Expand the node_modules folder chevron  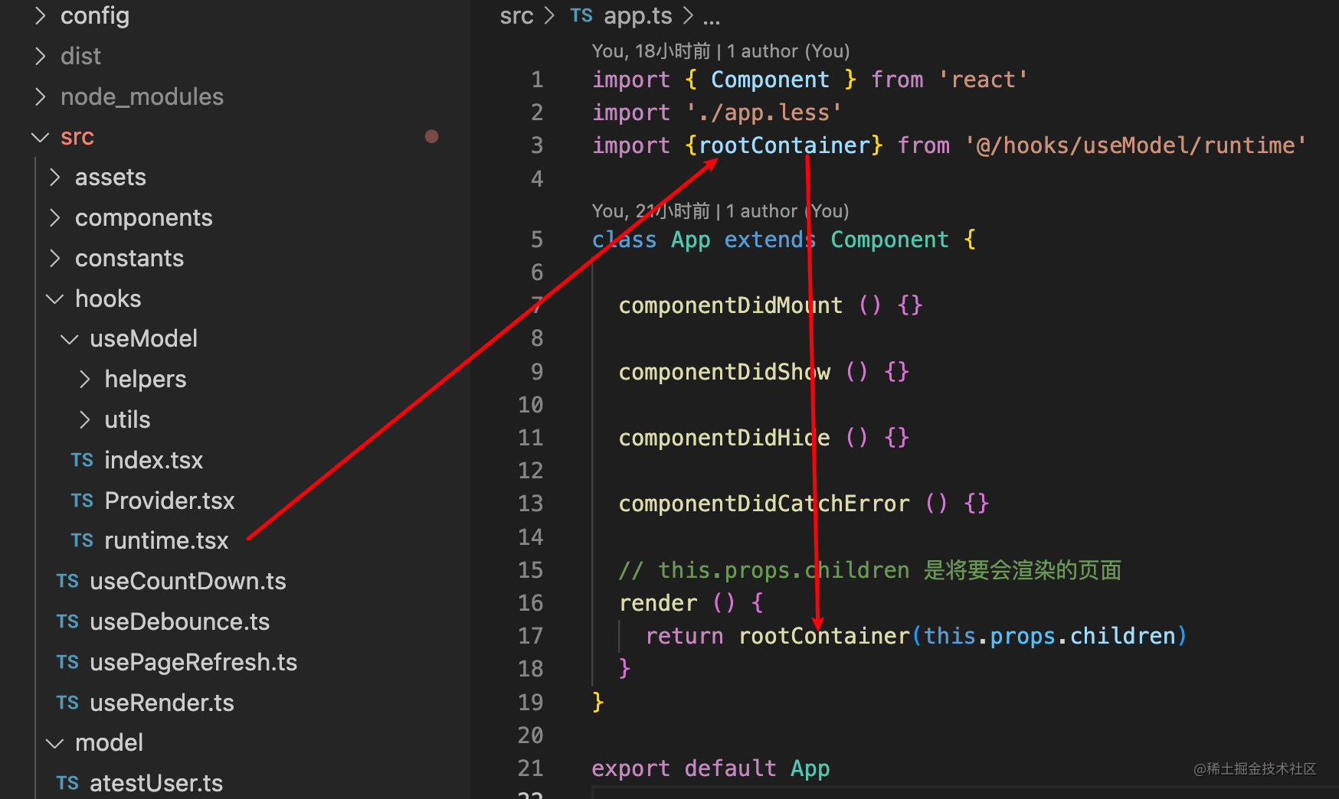(40, 96)
